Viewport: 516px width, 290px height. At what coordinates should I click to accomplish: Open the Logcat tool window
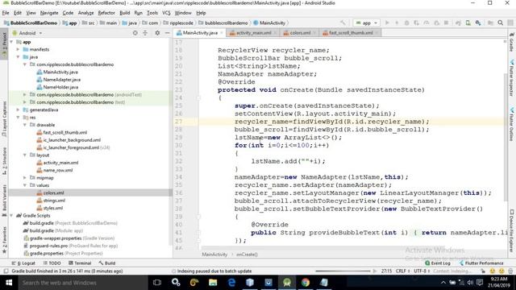[x=23, y=263]
